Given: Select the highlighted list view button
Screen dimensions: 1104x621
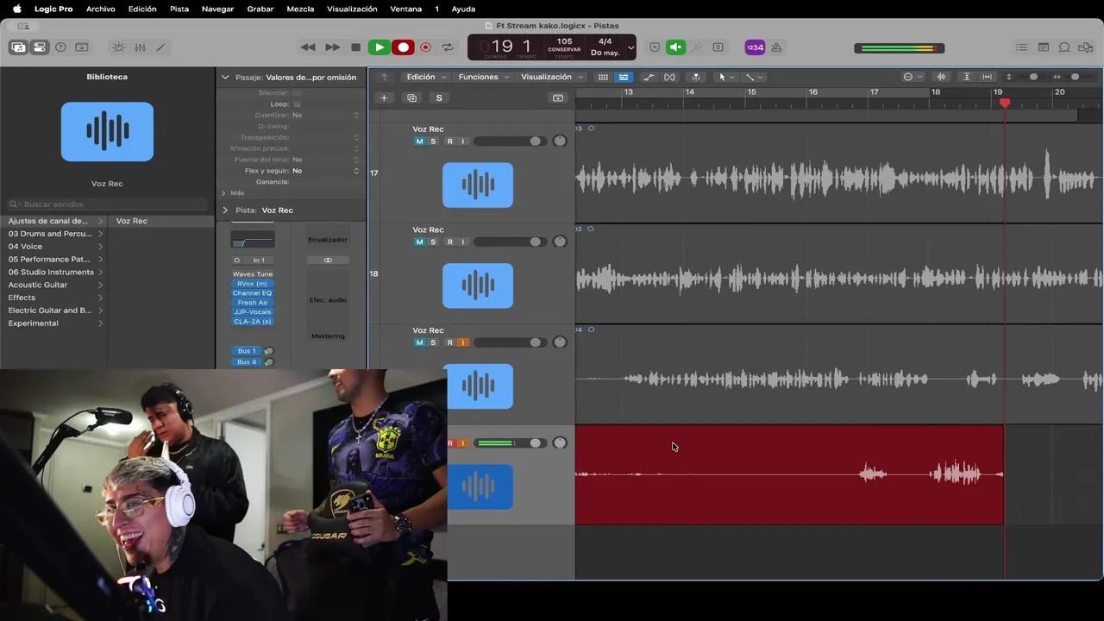Looking at the screenshot, I should [x=624, y=77].
